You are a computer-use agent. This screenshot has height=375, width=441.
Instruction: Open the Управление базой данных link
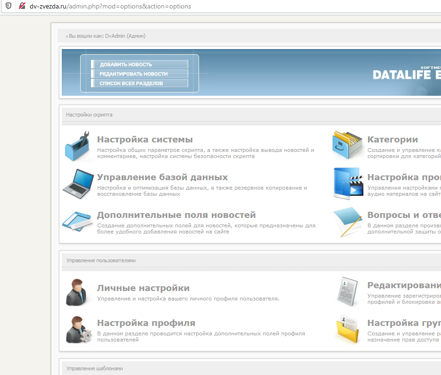click(162, 177)
